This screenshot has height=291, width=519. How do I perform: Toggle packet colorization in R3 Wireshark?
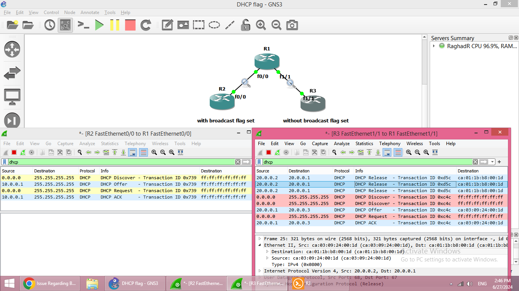[398, 152]
